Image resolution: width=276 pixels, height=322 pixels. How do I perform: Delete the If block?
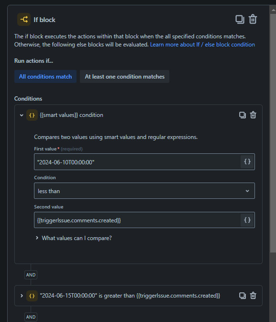click(253, 19)
